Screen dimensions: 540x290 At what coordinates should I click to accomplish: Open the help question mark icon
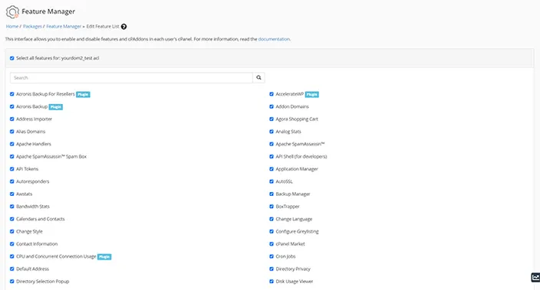tap(124, 27)
